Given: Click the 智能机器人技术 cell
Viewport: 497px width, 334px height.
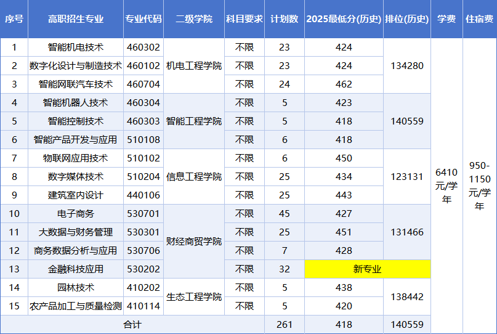Looking at the screenshot, I should coord(76,103).
